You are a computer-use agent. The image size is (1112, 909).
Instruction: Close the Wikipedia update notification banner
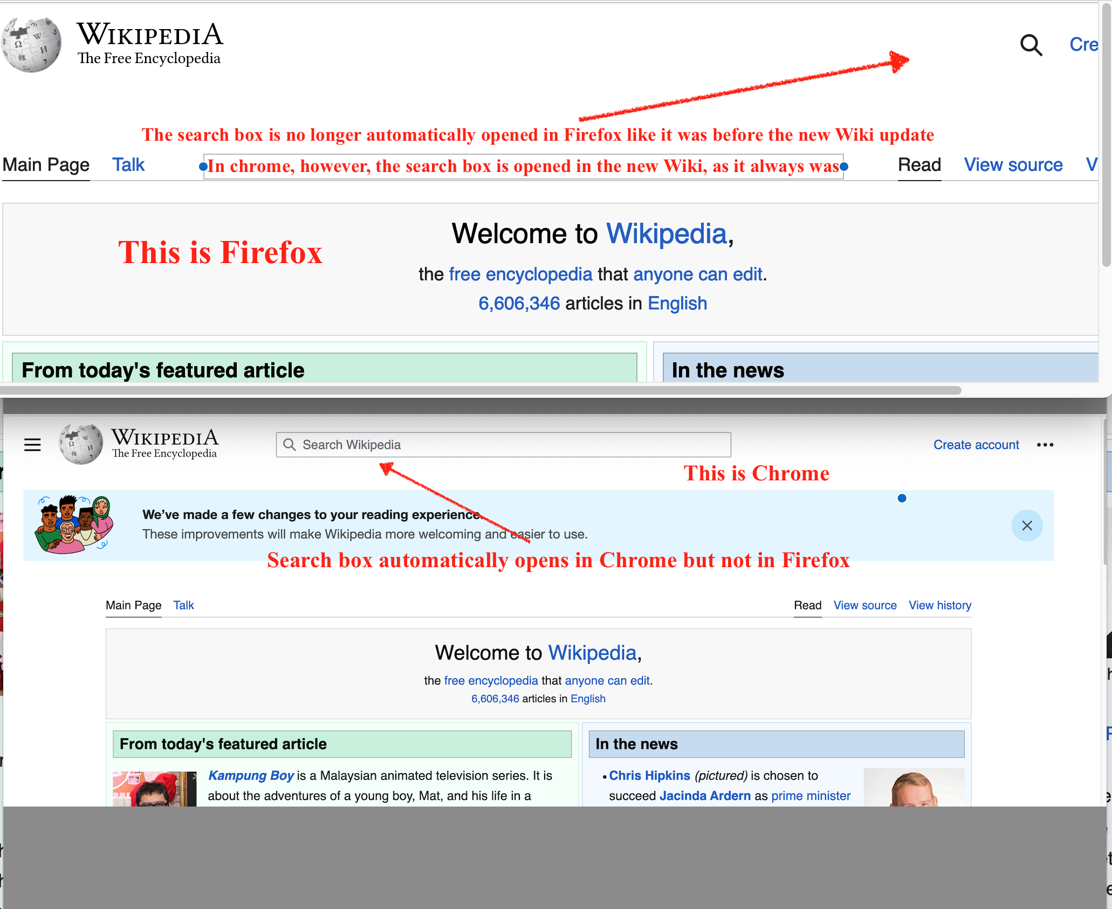click(x=1027, y=524)
